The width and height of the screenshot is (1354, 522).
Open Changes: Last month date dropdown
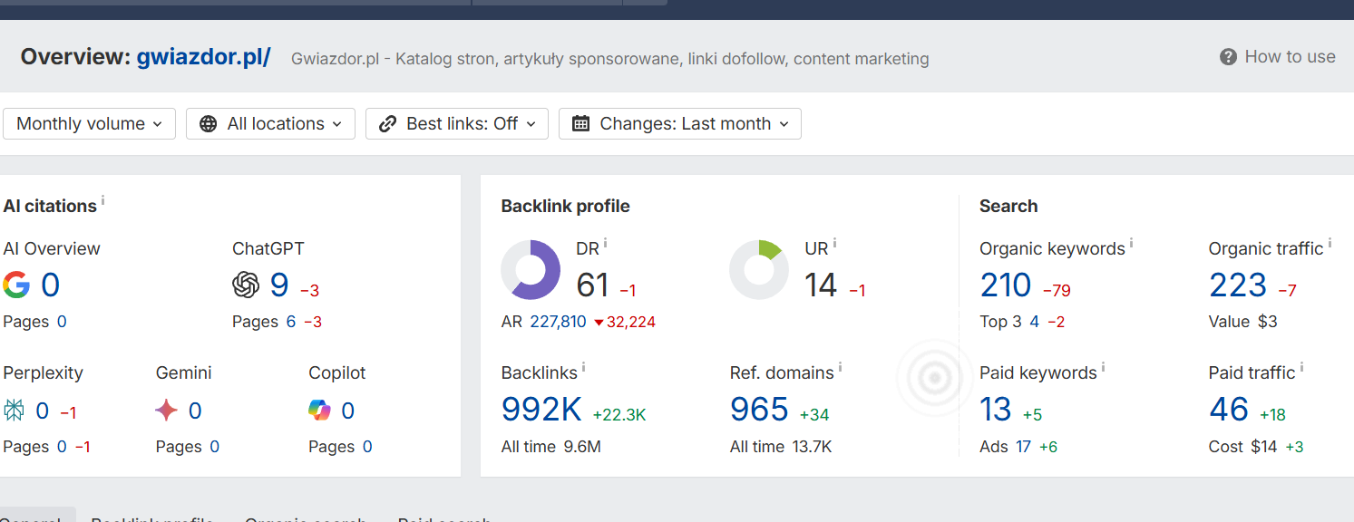[679, 124]
